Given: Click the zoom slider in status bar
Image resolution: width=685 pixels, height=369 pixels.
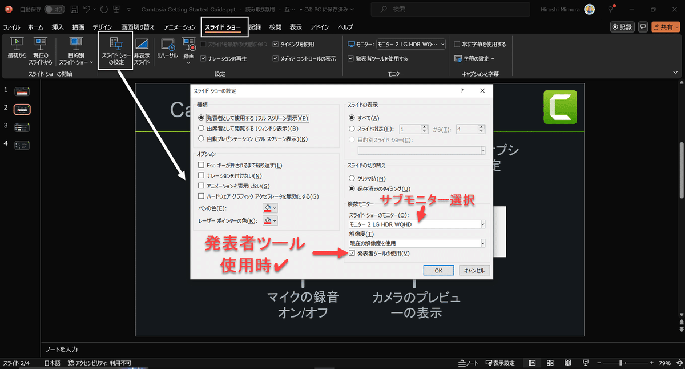Looking at the screenshot, I should pos(626,363).
